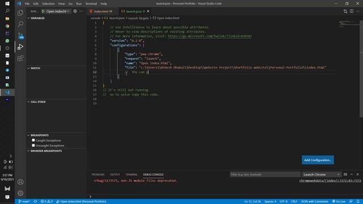Click 'Open index.html' in status bar

81,202
